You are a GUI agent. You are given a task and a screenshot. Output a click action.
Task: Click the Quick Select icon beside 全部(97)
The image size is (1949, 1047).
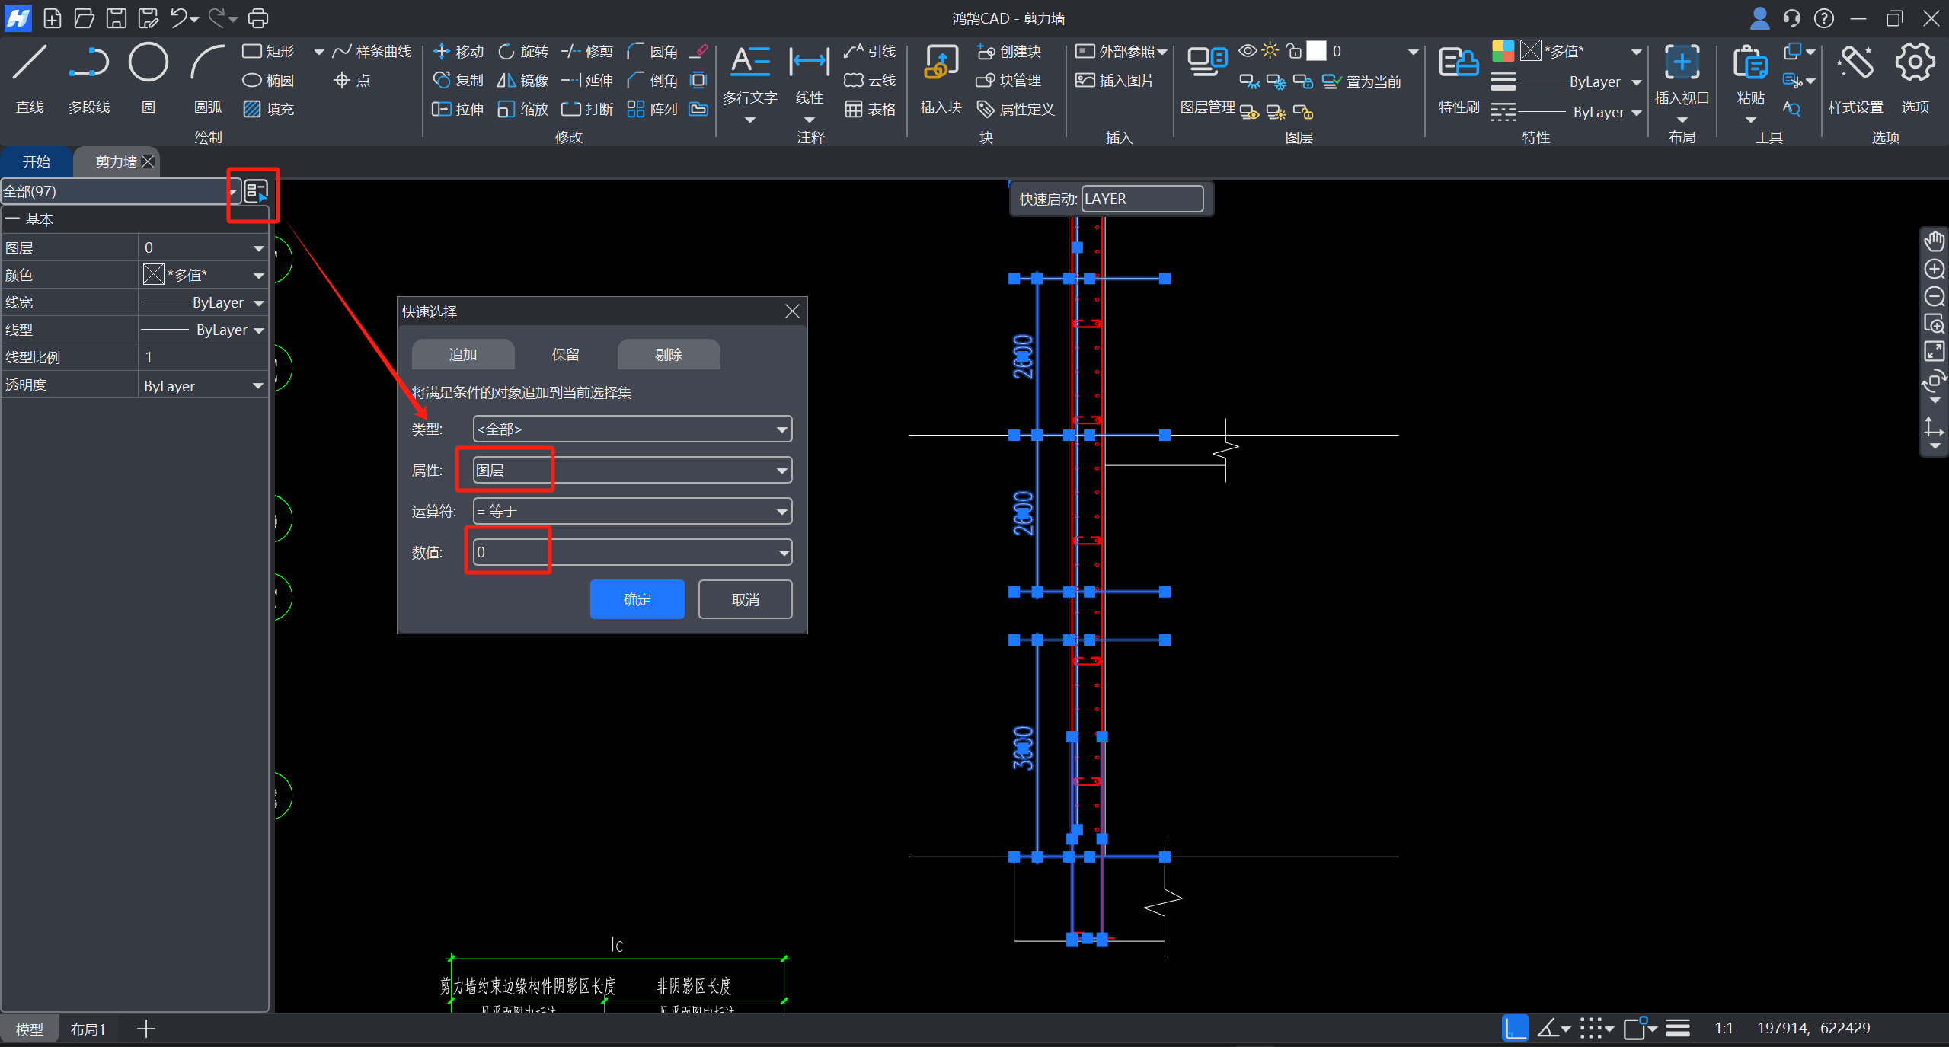click(257, 191)
